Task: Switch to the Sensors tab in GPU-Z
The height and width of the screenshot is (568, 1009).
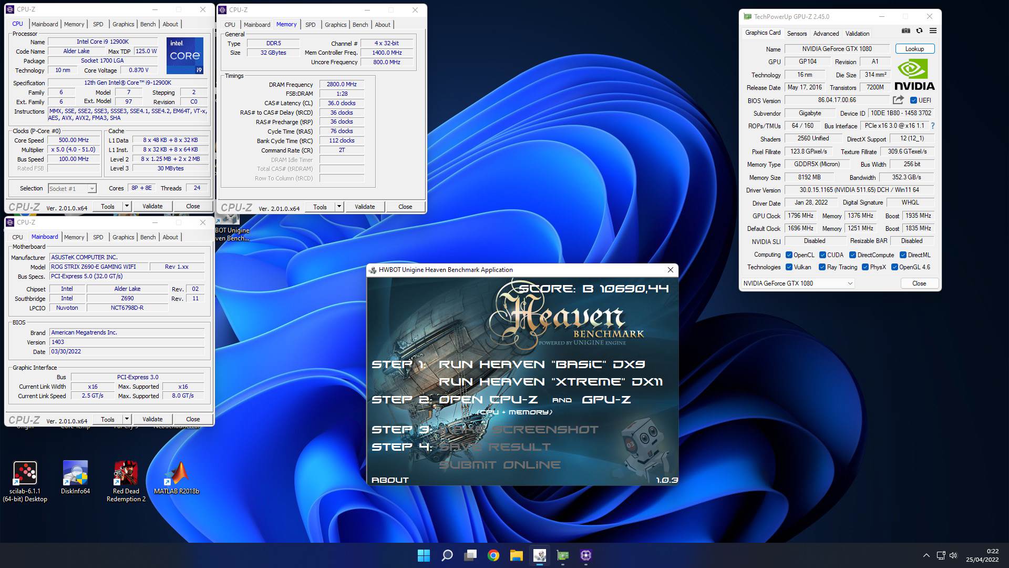Action: (x=797, y=33)
